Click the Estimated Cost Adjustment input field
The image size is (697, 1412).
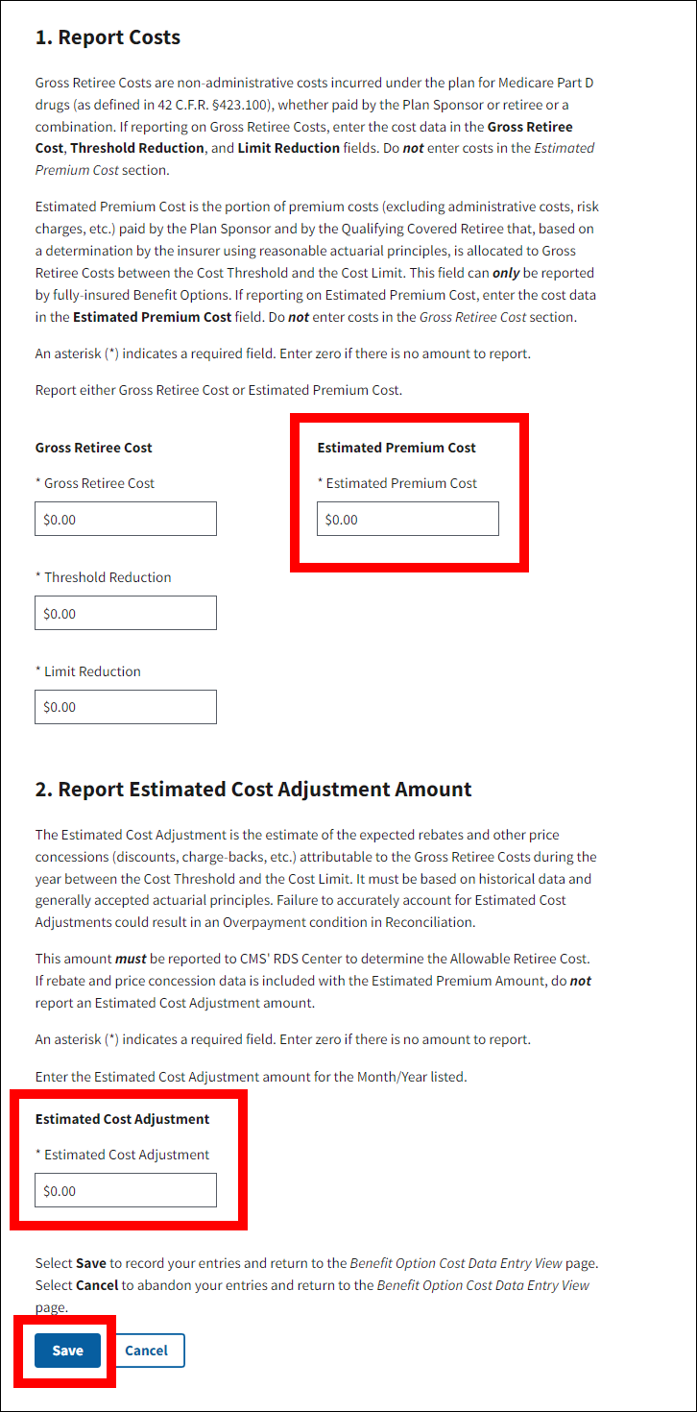pos(125,1190)
